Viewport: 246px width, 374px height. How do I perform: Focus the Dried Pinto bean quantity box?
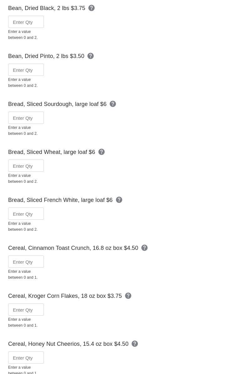(x=26, y=70)
